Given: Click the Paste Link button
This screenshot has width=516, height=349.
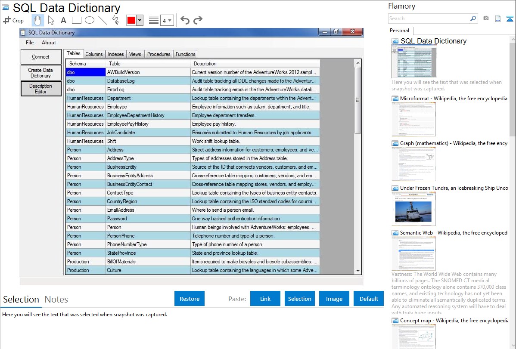Looking at the screenshot, I should pyautogui.click(x=265, y=299).
